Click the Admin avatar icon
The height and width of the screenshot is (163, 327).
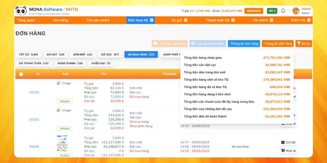pos(296,11)
